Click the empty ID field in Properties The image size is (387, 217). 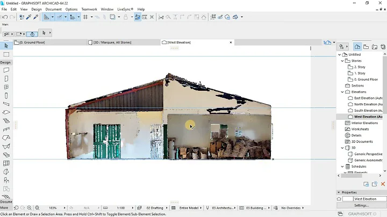point(348,199)
